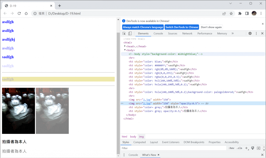Open the tab search chevron
266x158 pixels.
[231, 3]
